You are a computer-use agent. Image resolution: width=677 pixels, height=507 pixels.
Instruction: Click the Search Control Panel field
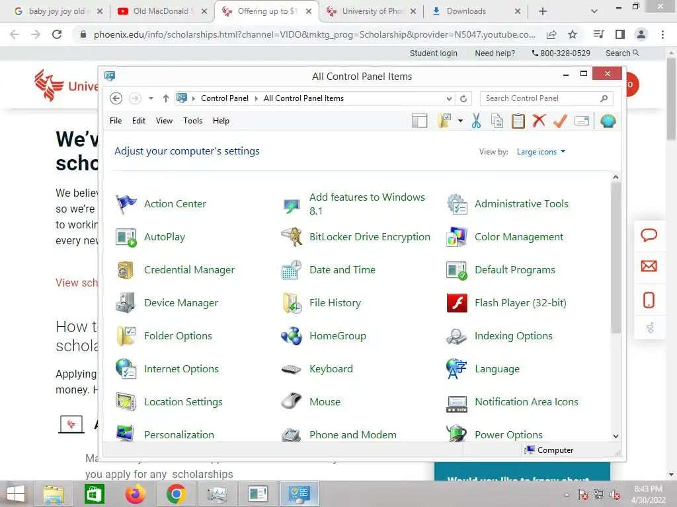point(547,99)
